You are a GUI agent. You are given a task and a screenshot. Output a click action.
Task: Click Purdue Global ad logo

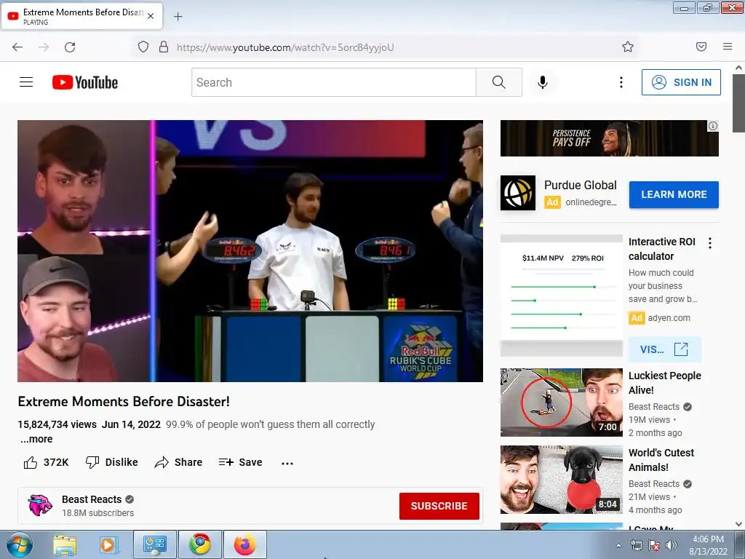click(x=517, y=192)
